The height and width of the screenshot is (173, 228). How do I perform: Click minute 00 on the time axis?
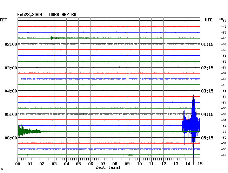pos(18,164)
